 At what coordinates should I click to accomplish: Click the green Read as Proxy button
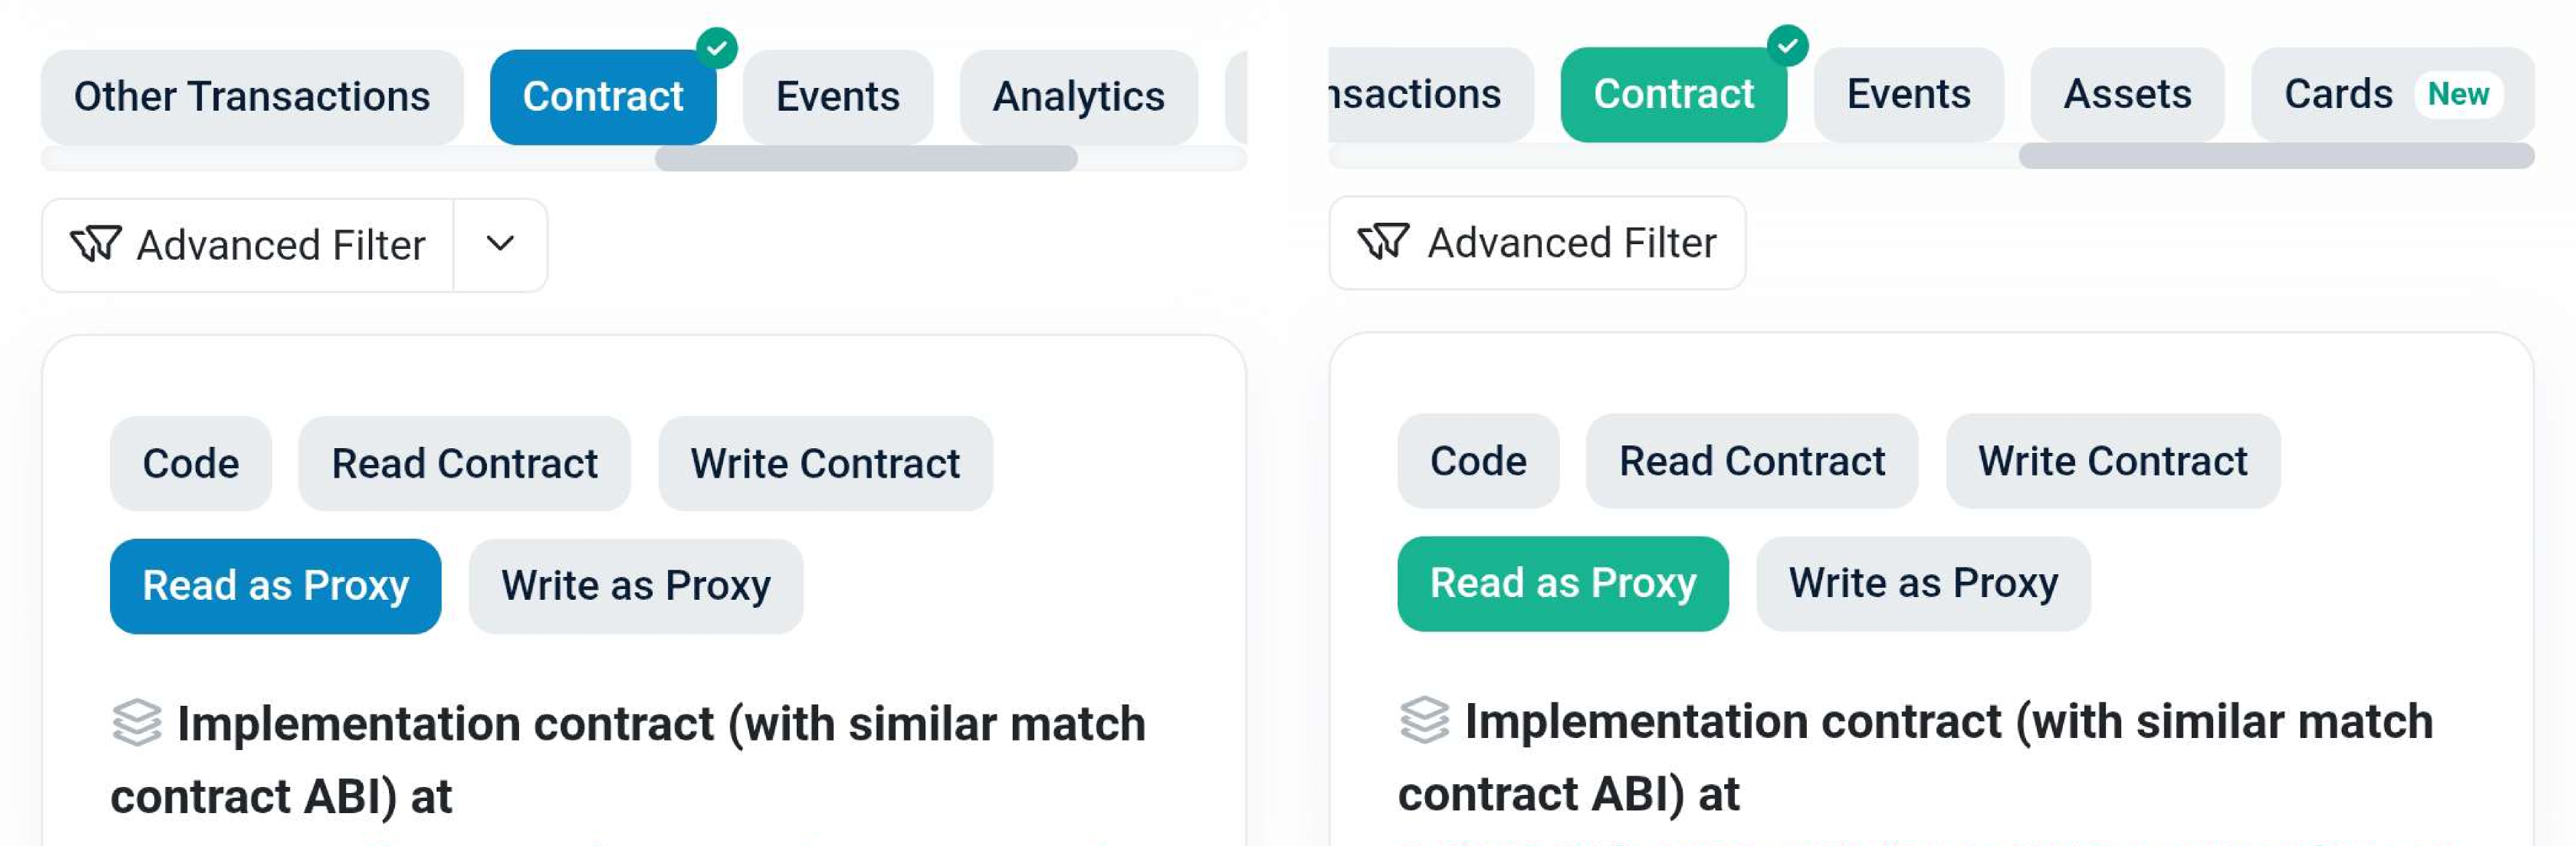[x=1562, y=584]
